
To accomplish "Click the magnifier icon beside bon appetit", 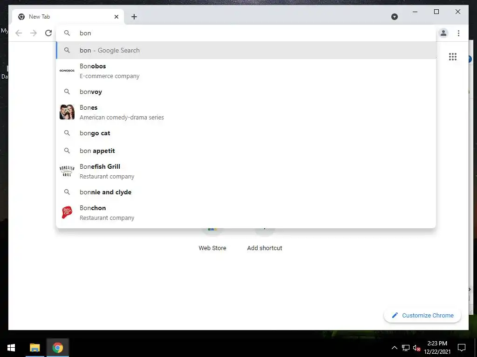I will coord(67,150).
